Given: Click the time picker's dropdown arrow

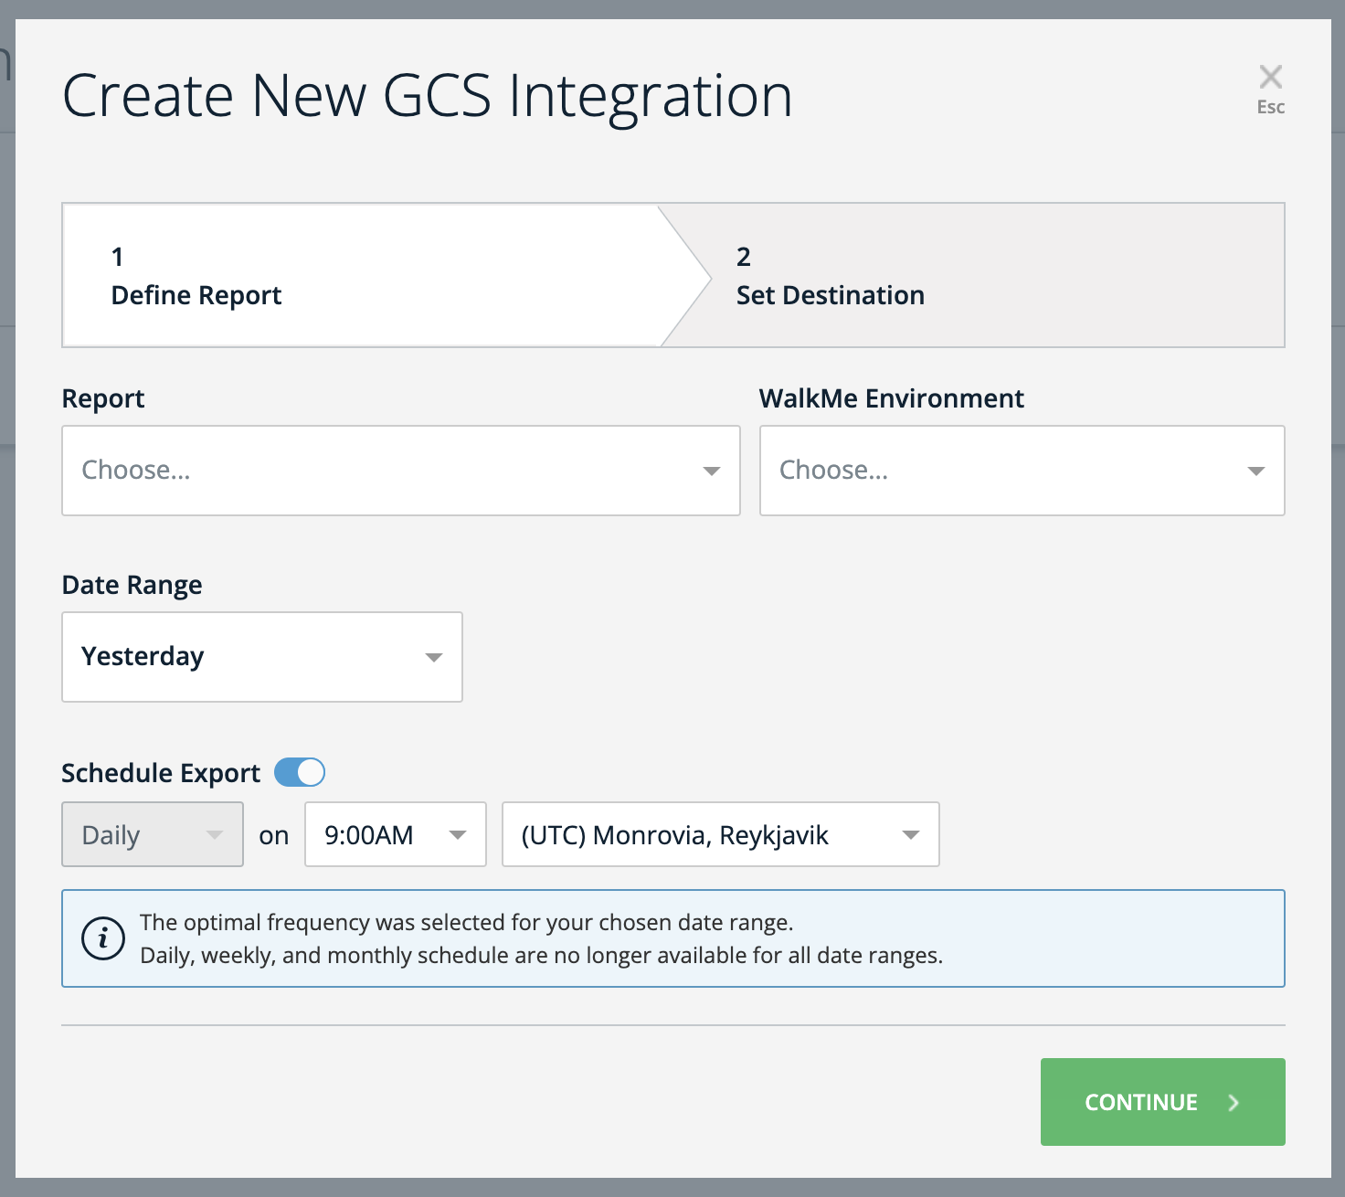Looking at the screenshot, I should (459, 834).
